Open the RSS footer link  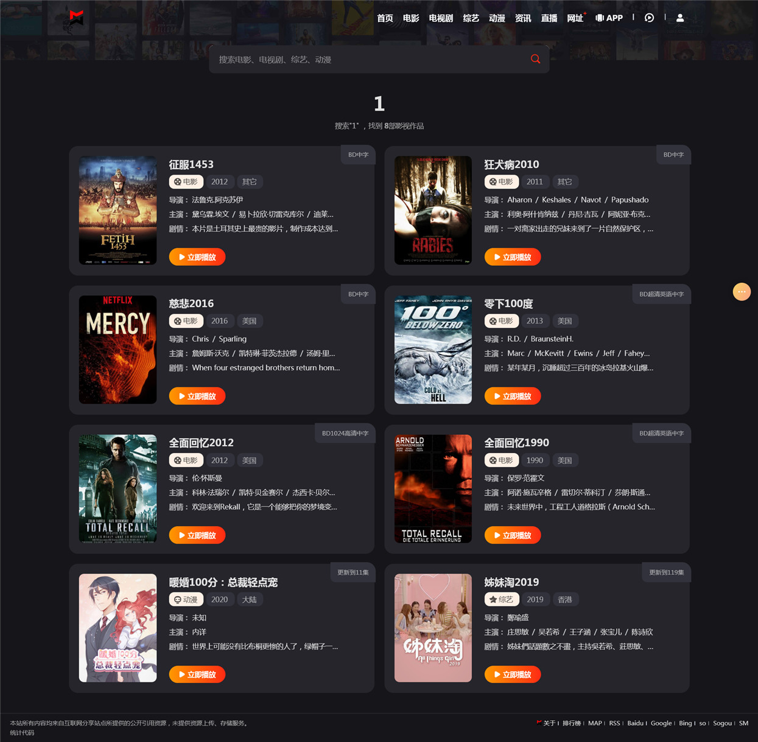[614, 723]
